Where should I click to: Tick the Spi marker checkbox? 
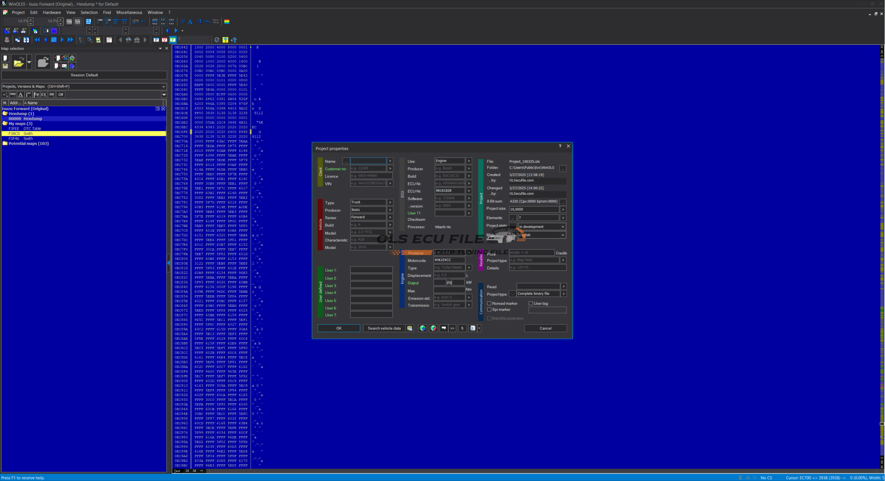coord(489,310)
